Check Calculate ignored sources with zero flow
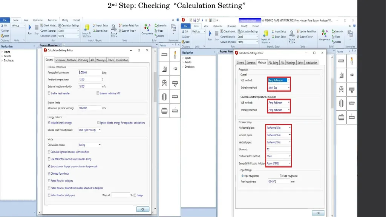Viewport: 386px width, 217px height. point(49,152)
